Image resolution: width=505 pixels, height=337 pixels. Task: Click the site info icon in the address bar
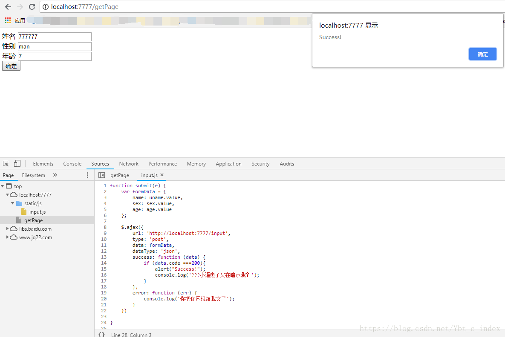pos(46,7)
